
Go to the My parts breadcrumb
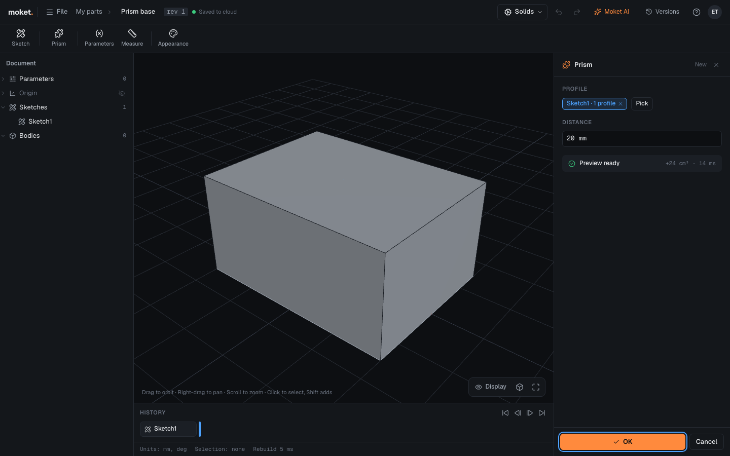click(89, 12)
